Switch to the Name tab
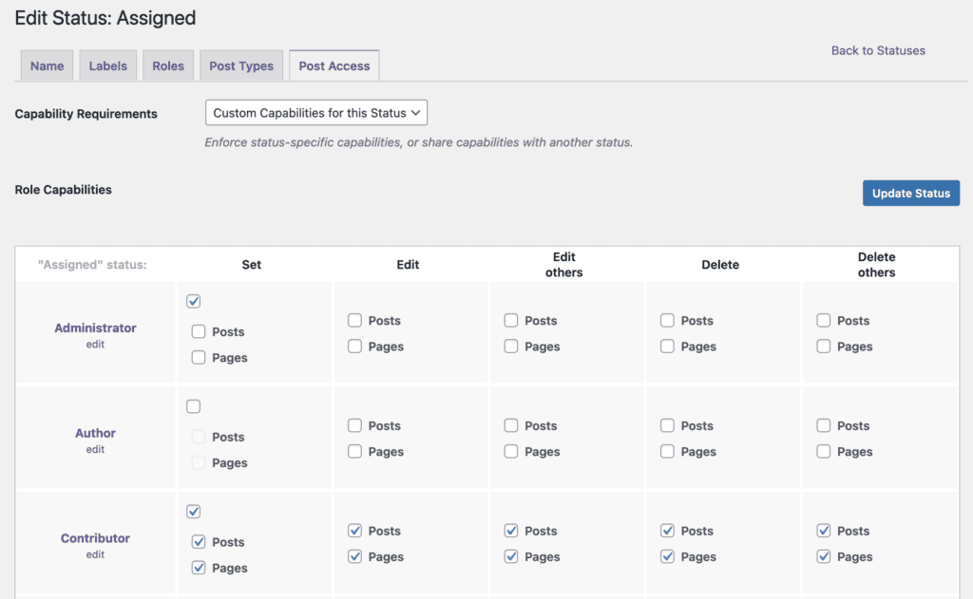 tap(47, 65)
